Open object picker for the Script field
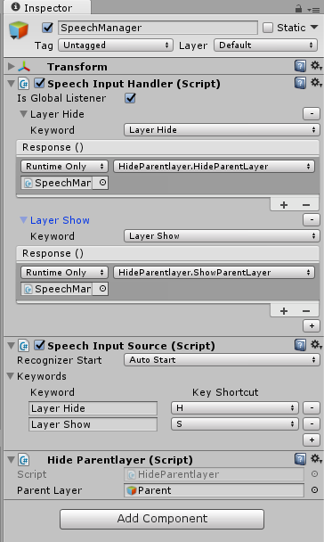 coord(314,474)
